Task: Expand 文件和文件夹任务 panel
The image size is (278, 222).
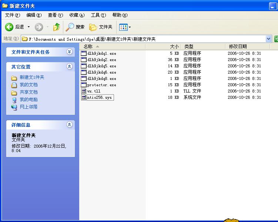Action: click(x=69, y=51)
